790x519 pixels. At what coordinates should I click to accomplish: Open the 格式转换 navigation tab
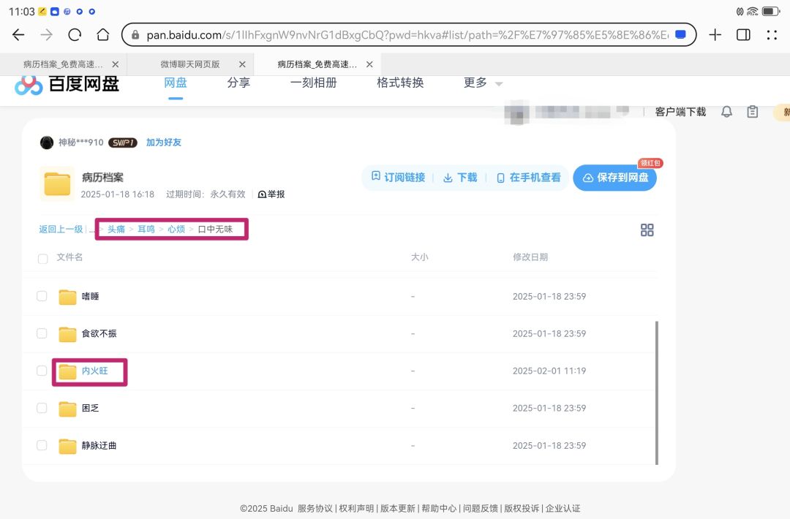[x=400, y=83]
